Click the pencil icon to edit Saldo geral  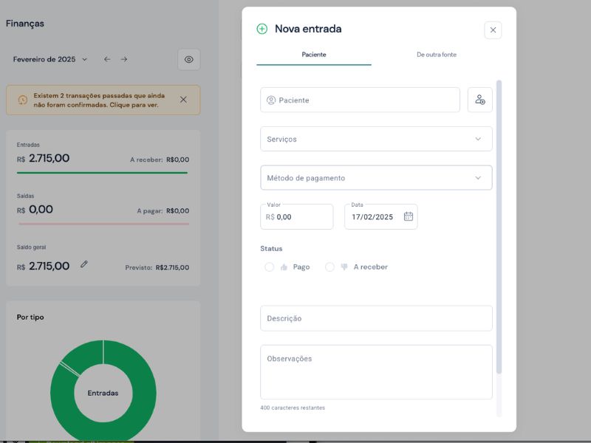point(84,264)
